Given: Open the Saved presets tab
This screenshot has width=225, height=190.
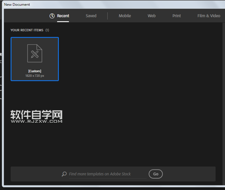Looking at the screenshot, I should click(91, 16).
